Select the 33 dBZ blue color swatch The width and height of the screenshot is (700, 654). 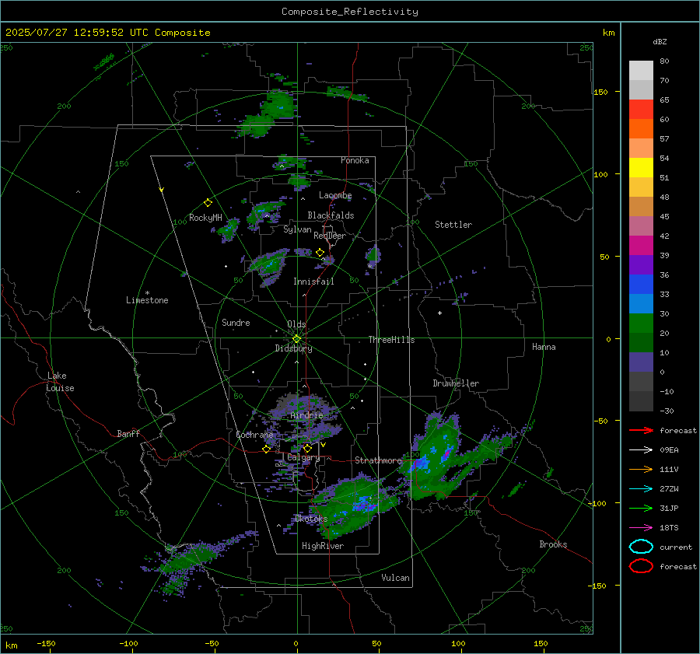tap(641, 284)
